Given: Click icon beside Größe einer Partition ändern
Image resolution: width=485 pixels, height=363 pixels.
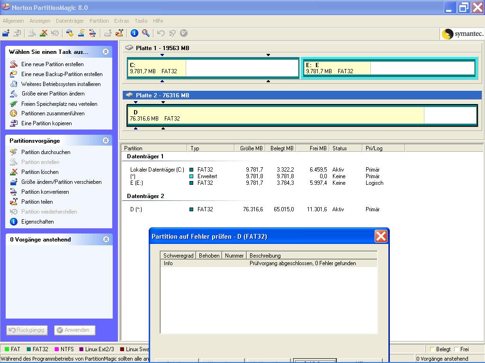Looking at the screenshot, I should 14,94.
